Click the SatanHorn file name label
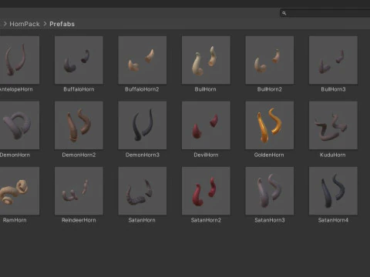Screen dimensions: 370x277 (142, 220)
